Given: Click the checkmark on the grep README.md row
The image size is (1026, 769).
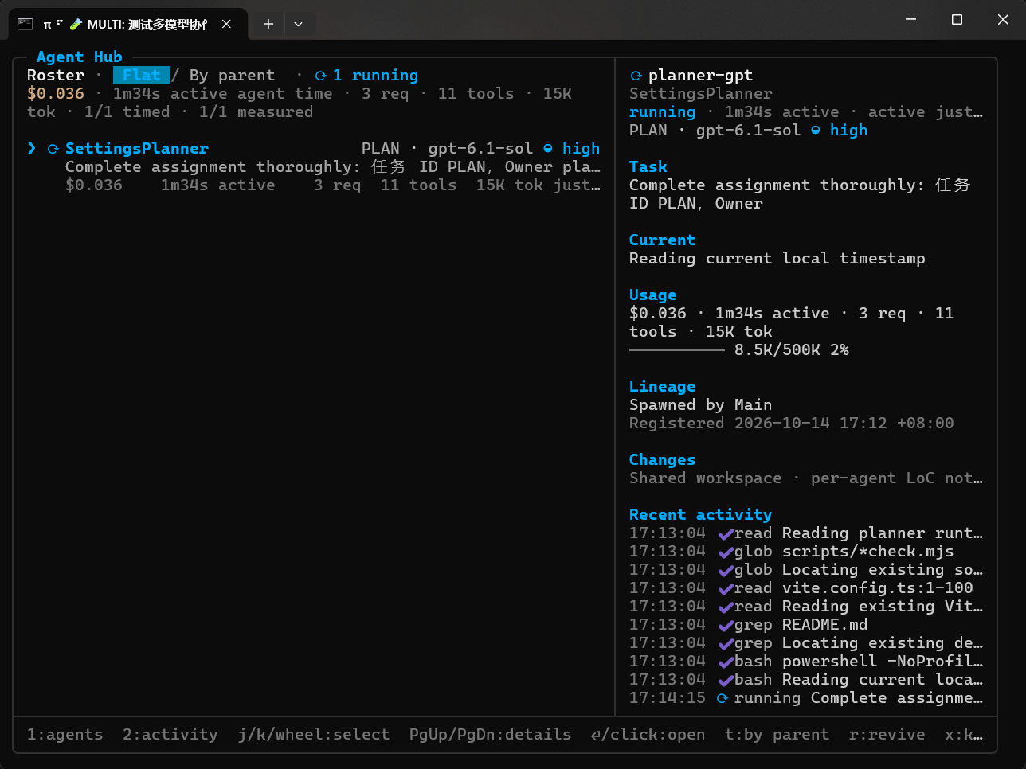Looking at the screenshot, I should (725, 625).
